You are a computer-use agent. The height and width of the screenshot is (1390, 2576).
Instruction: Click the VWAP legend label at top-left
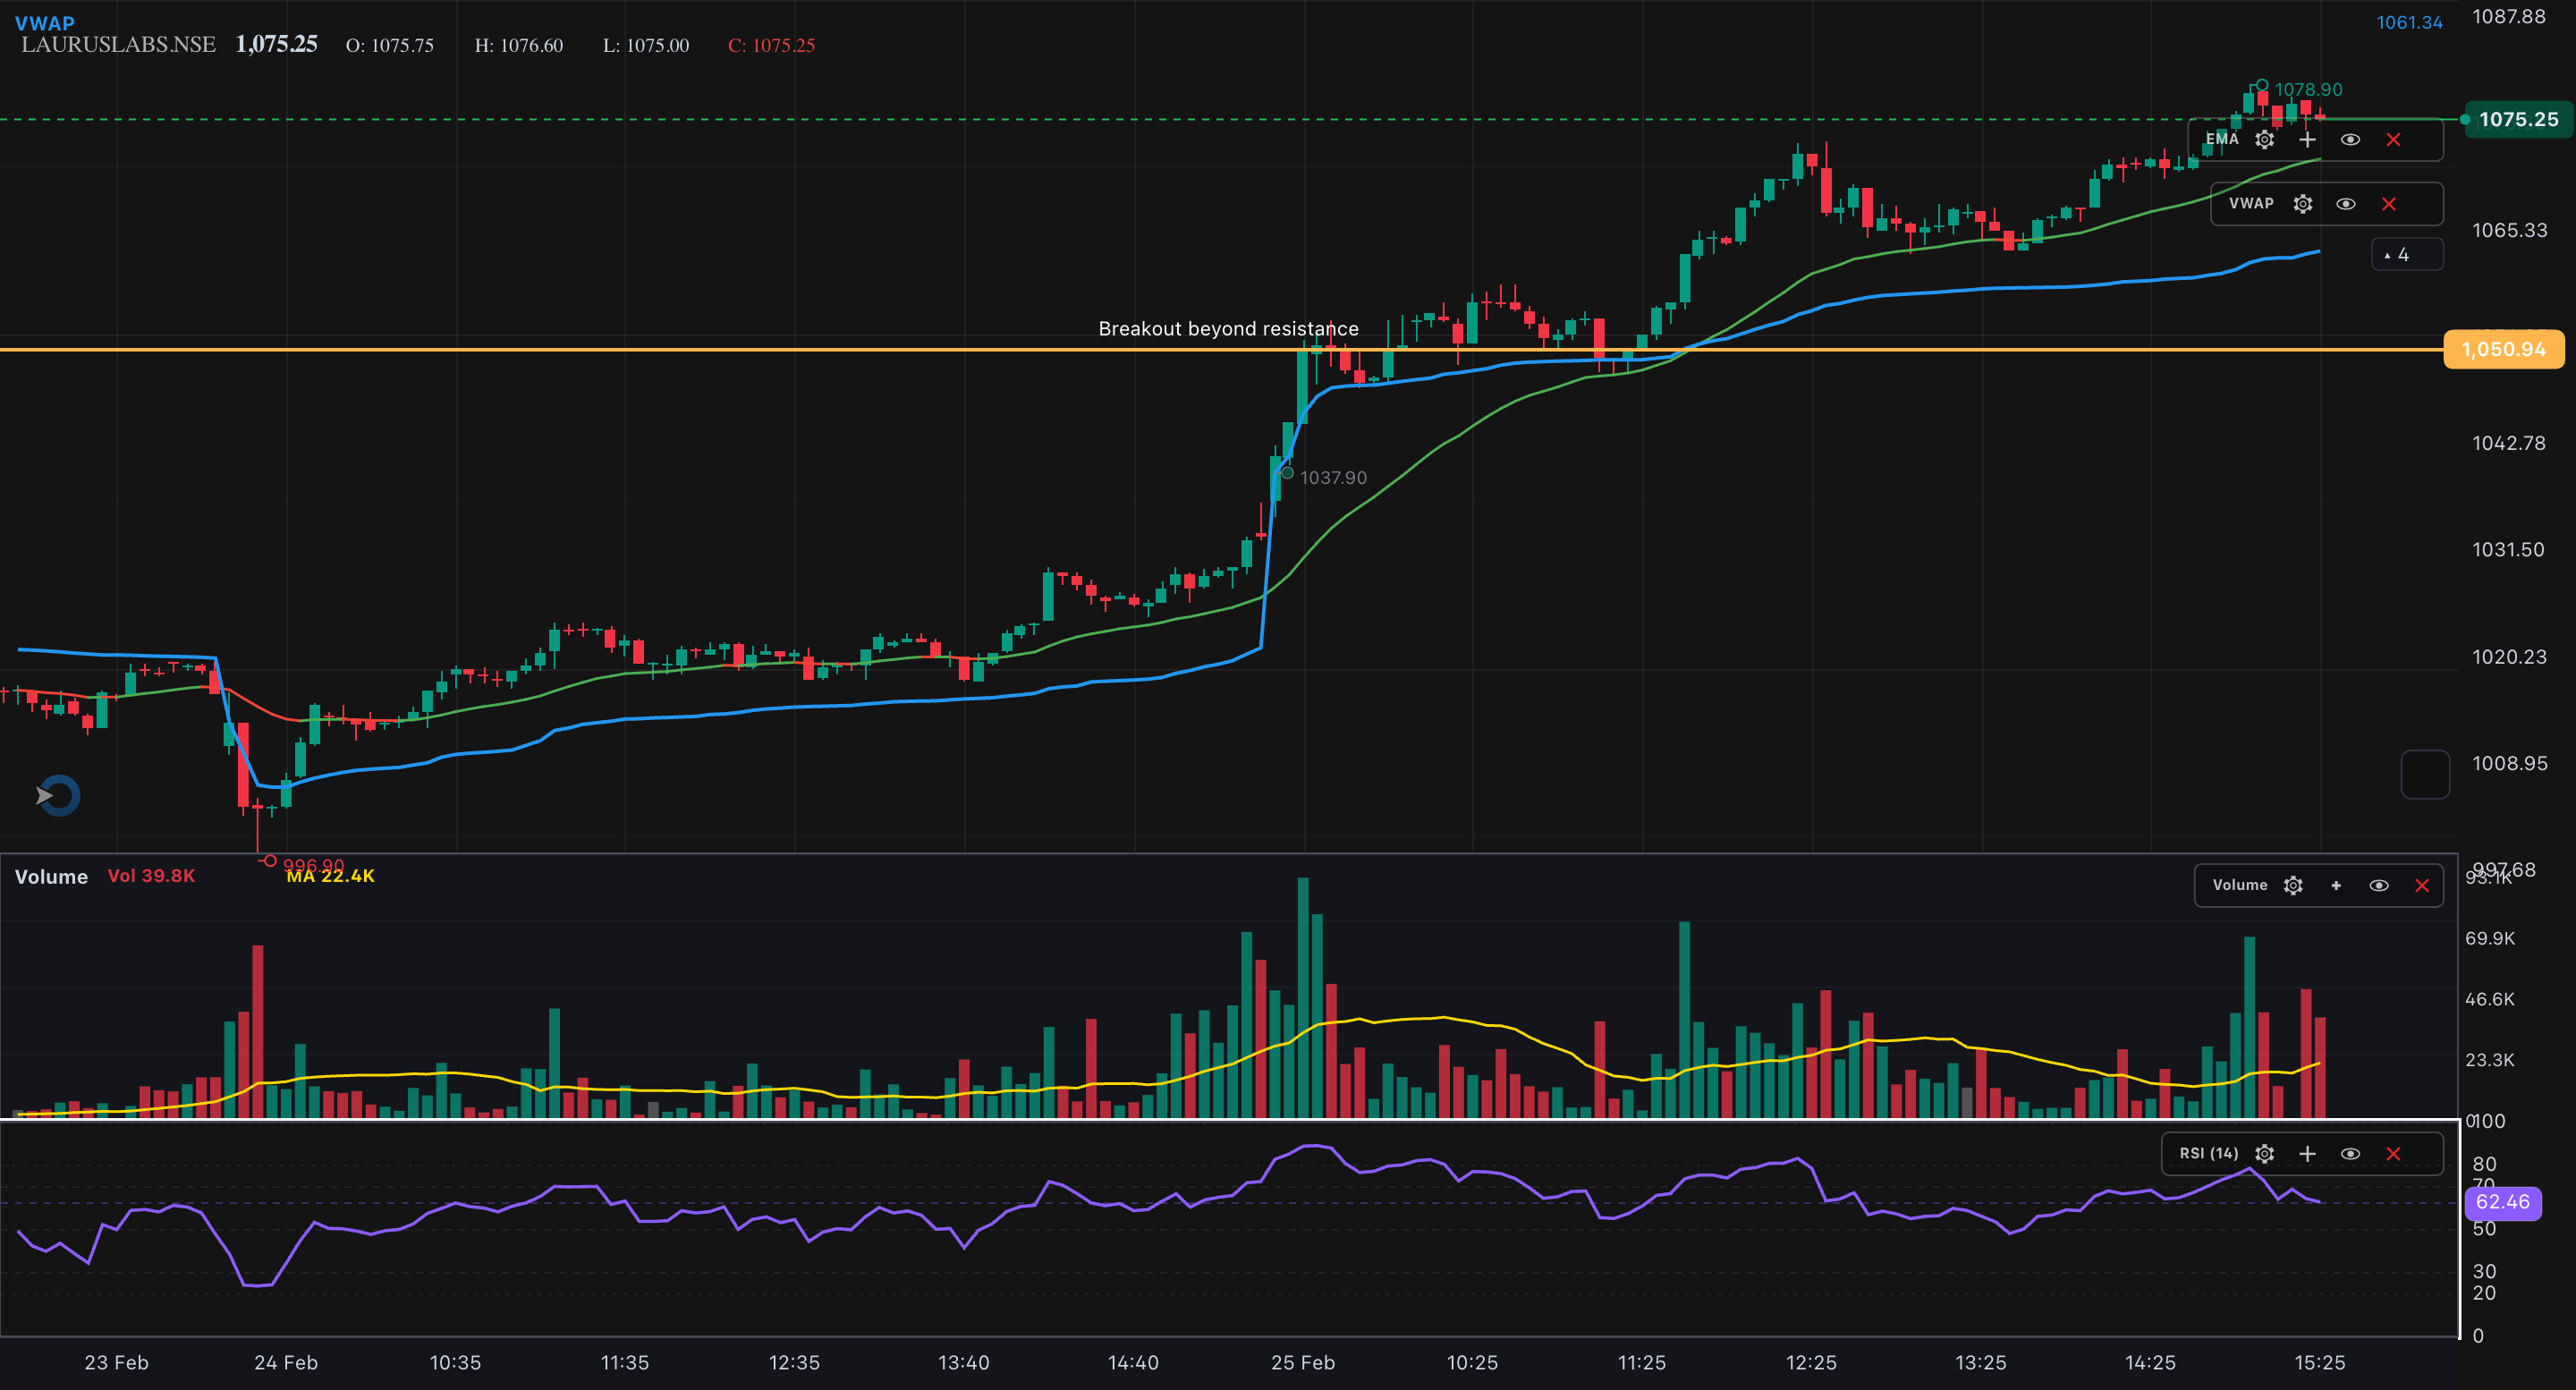tap(46, 22)
